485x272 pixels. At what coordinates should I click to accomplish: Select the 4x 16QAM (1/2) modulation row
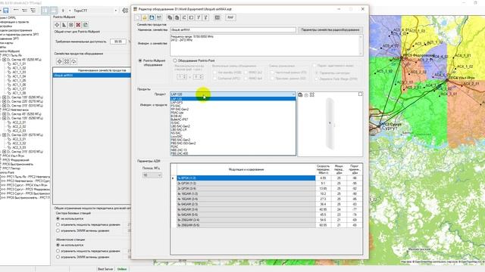[x=246, y=193]
